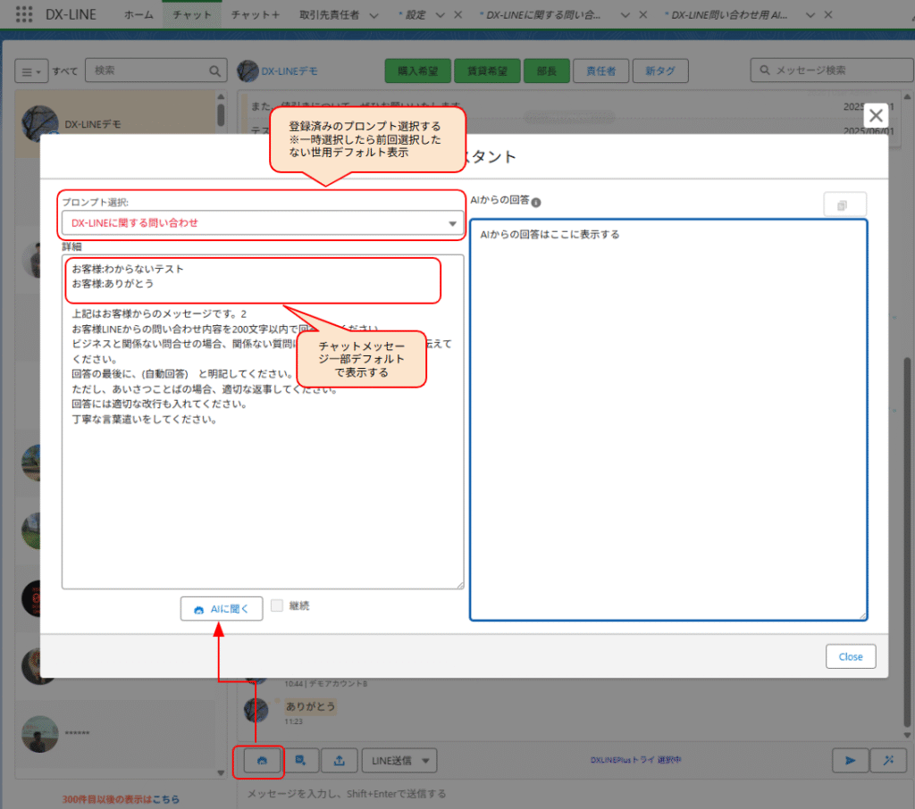Expand the 取引先責任者 tab chevron
The image size is (915, 809).
[x=374, y=15]
